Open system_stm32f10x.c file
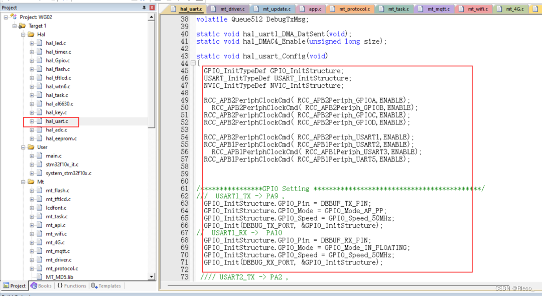 68,173
